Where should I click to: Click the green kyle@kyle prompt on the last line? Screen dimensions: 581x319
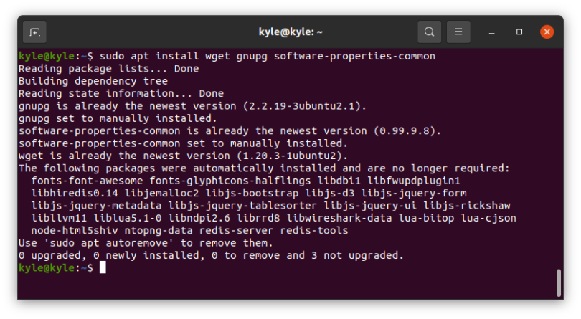coord(50,267)
